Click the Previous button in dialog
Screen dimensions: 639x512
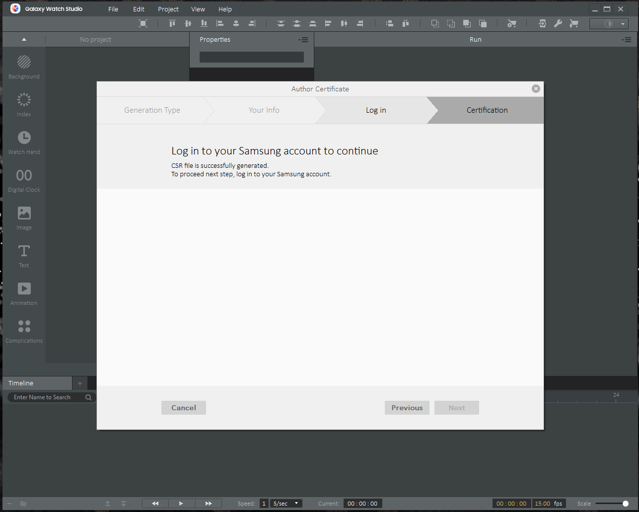[407, 408]
